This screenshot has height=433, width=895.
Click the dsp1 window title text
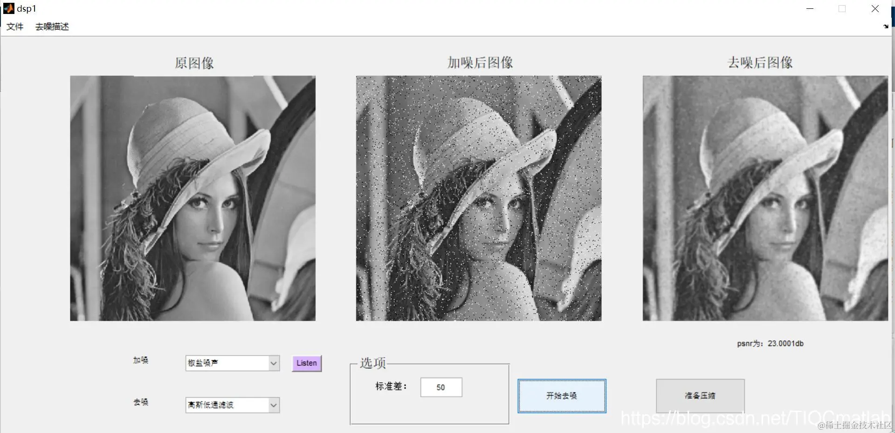26,8
